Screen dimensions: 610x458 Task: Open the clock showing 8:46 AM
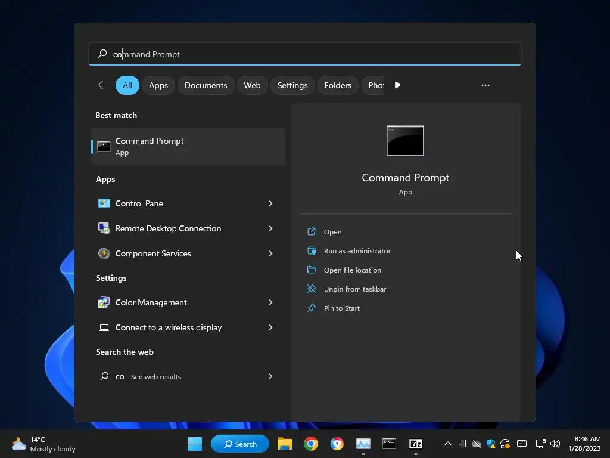(x=584, y=444)
